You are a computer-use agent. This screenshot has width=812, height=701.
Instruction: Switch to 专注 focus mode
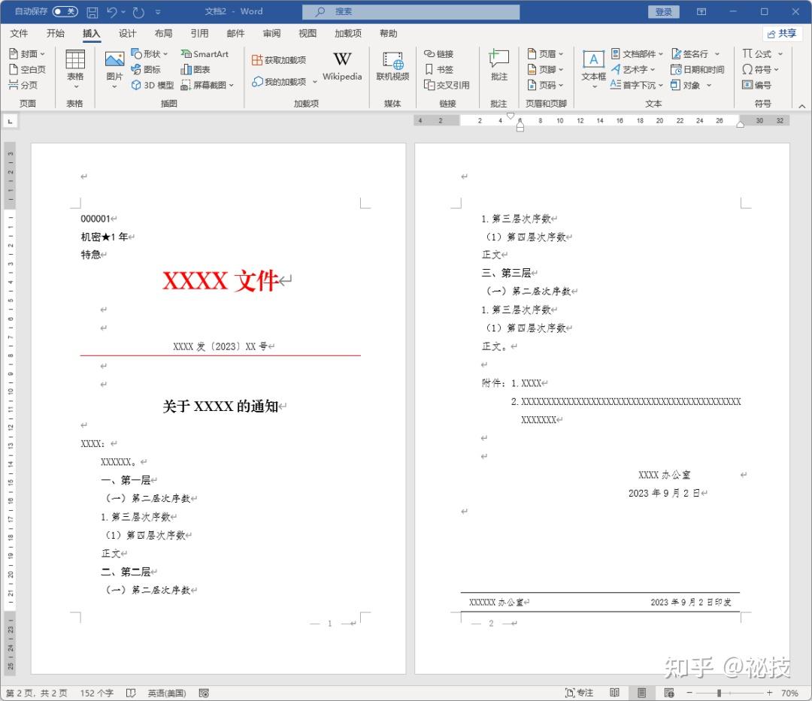click(579, 692)
